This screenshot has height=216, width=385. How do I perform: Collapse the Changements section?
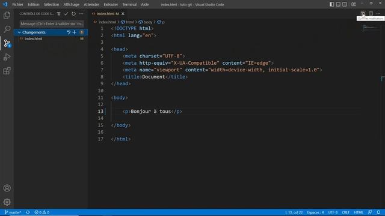pos(19,32)
